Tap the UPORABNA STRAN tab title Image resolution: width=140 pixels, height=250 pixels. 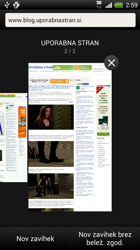tap(70, 43)
